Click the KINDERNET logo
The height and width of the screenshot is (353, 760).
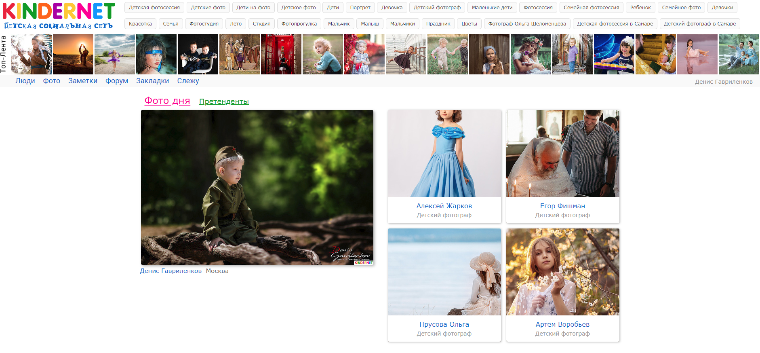[59, 15]
